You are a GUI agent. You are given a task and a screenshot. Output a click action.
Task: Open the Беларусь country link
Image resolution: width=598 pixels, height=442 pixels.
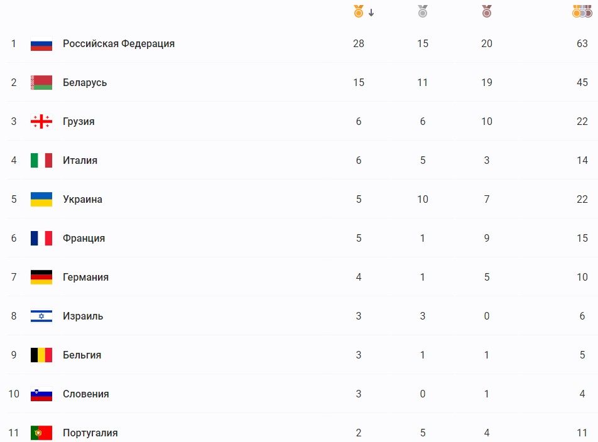pyautogui.click(x=85, y=83)
